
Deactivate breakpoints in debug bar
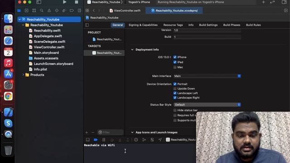pos(96,140)
